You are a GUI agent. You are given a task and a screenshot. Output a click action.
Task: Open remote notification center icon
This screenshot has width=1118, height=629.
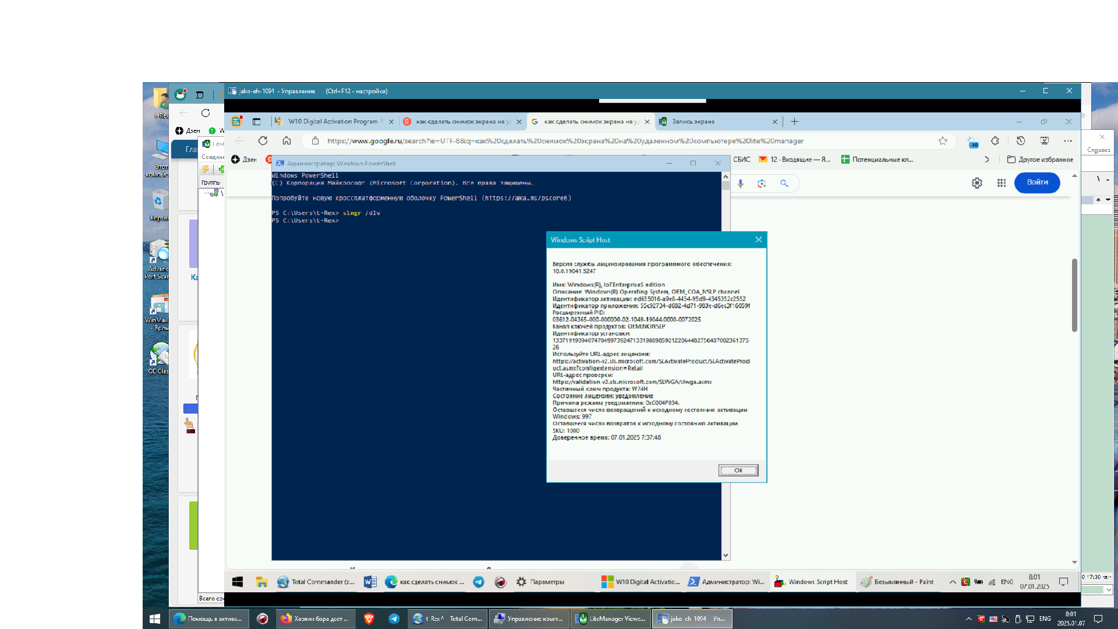click(x=1063, y=582)
